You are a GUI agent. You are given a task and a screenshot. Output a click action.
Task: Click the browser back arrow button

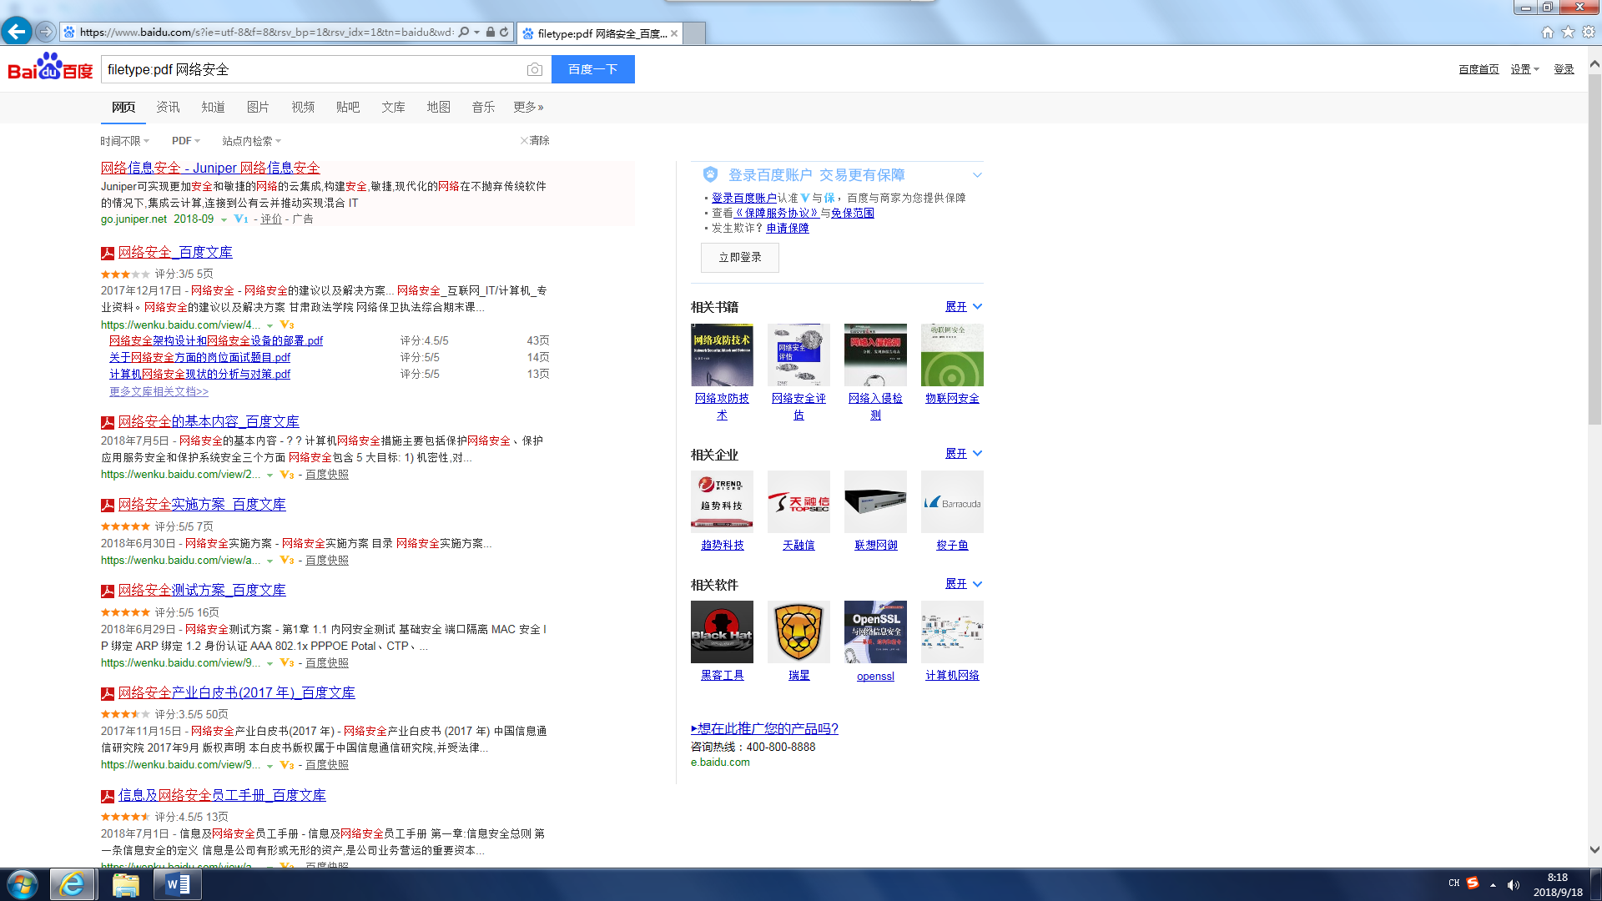click(16, 32)
